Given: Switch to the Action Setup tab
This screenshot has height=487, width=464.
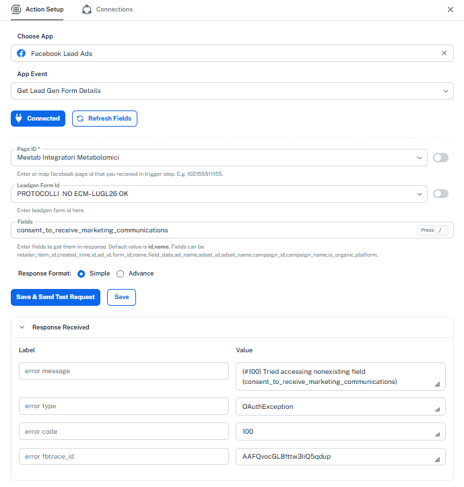Looking at the screenshot, I should [37, 9].
